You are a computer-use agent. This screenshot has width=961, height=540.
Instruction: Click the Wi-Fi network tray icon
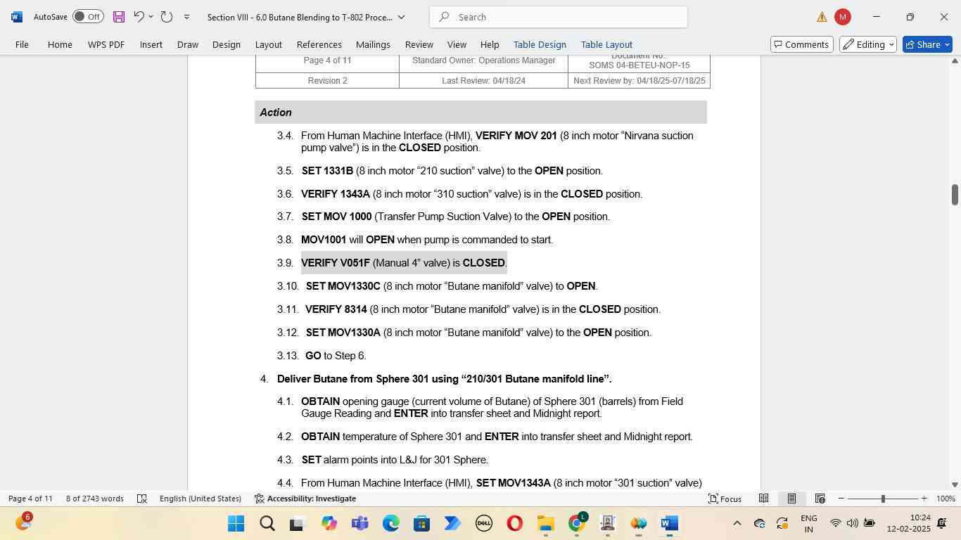click(x=836, y=524)
